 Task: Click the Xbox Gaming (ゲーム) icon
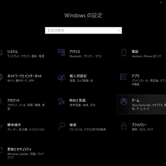tap(124, 101)
